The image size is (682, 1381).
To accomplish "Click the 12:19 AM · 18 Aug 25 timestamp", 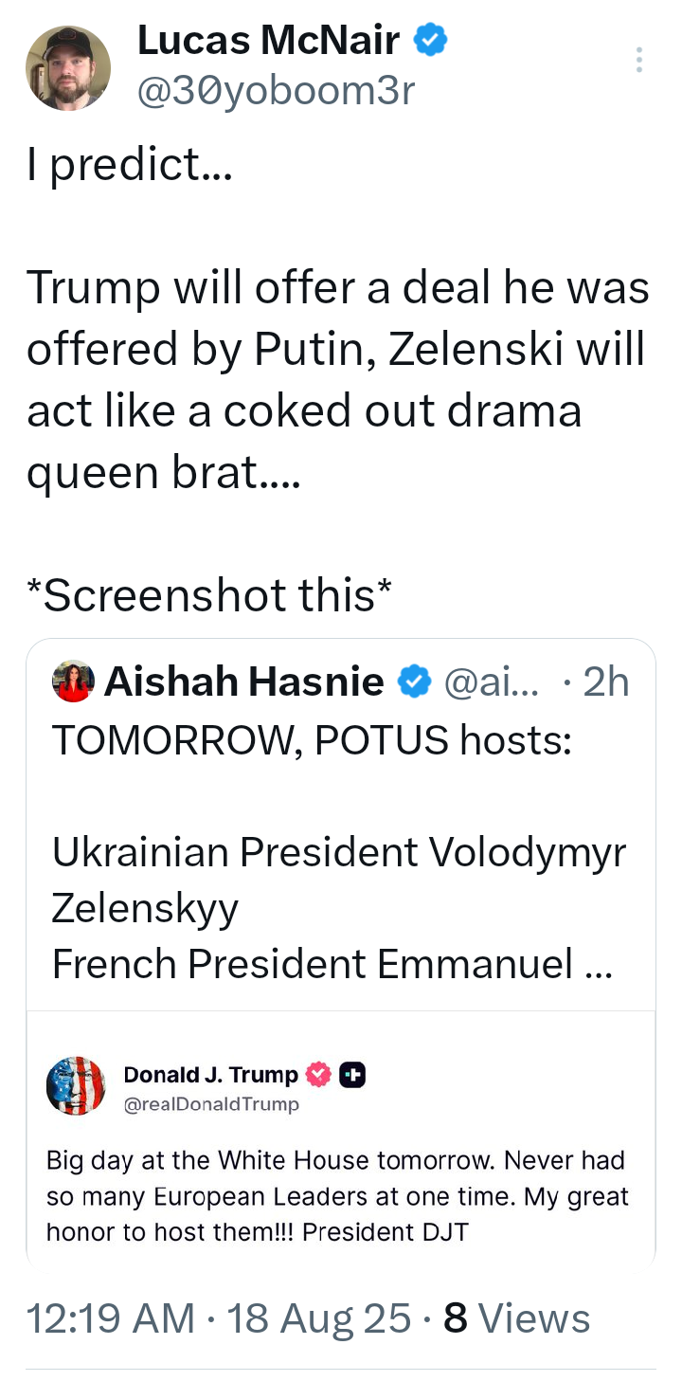I will 218,1318.
